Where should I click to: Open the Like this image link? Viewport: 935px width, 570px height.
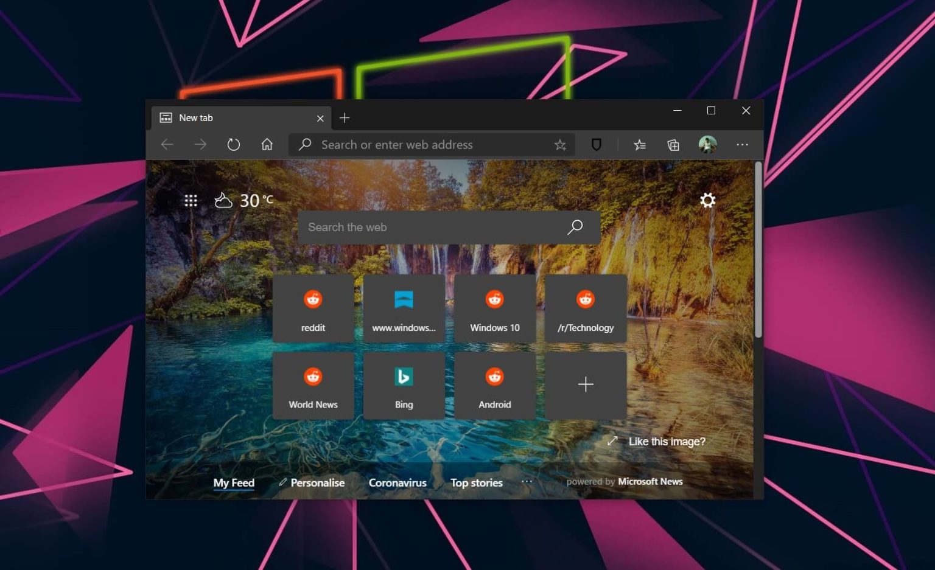tap(667, 441)
